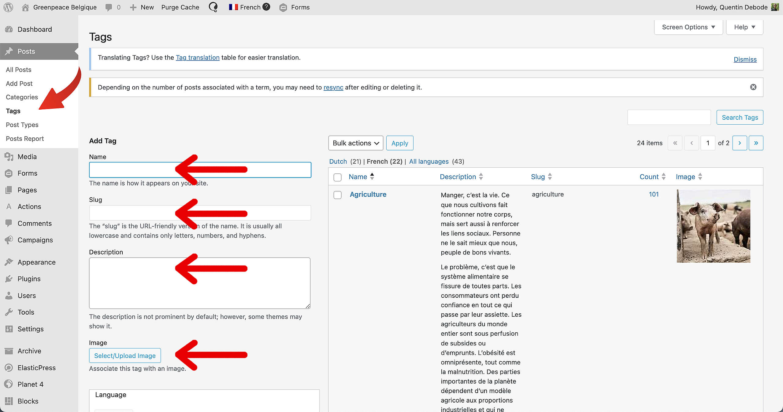Click the comments bubble in admin bar
Image resolution: width=783 pixels, height=412 pixels.
click(x=109, y=7)
